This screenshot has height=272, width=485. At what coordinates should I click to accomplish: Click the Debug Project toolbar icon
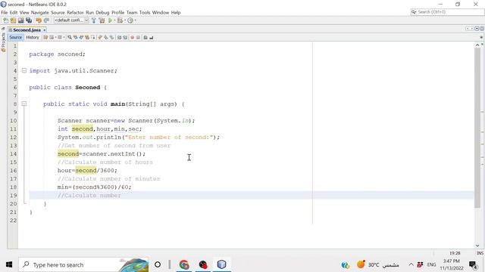click(120, 20)
